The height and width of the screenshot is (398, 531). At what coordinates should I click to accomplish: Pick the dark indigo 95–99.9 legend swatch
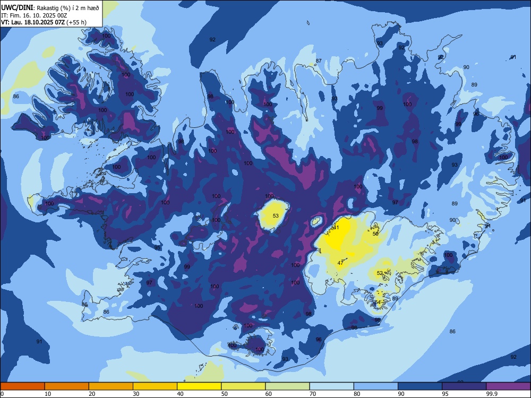pyautogui.click(x=464, y=386)
